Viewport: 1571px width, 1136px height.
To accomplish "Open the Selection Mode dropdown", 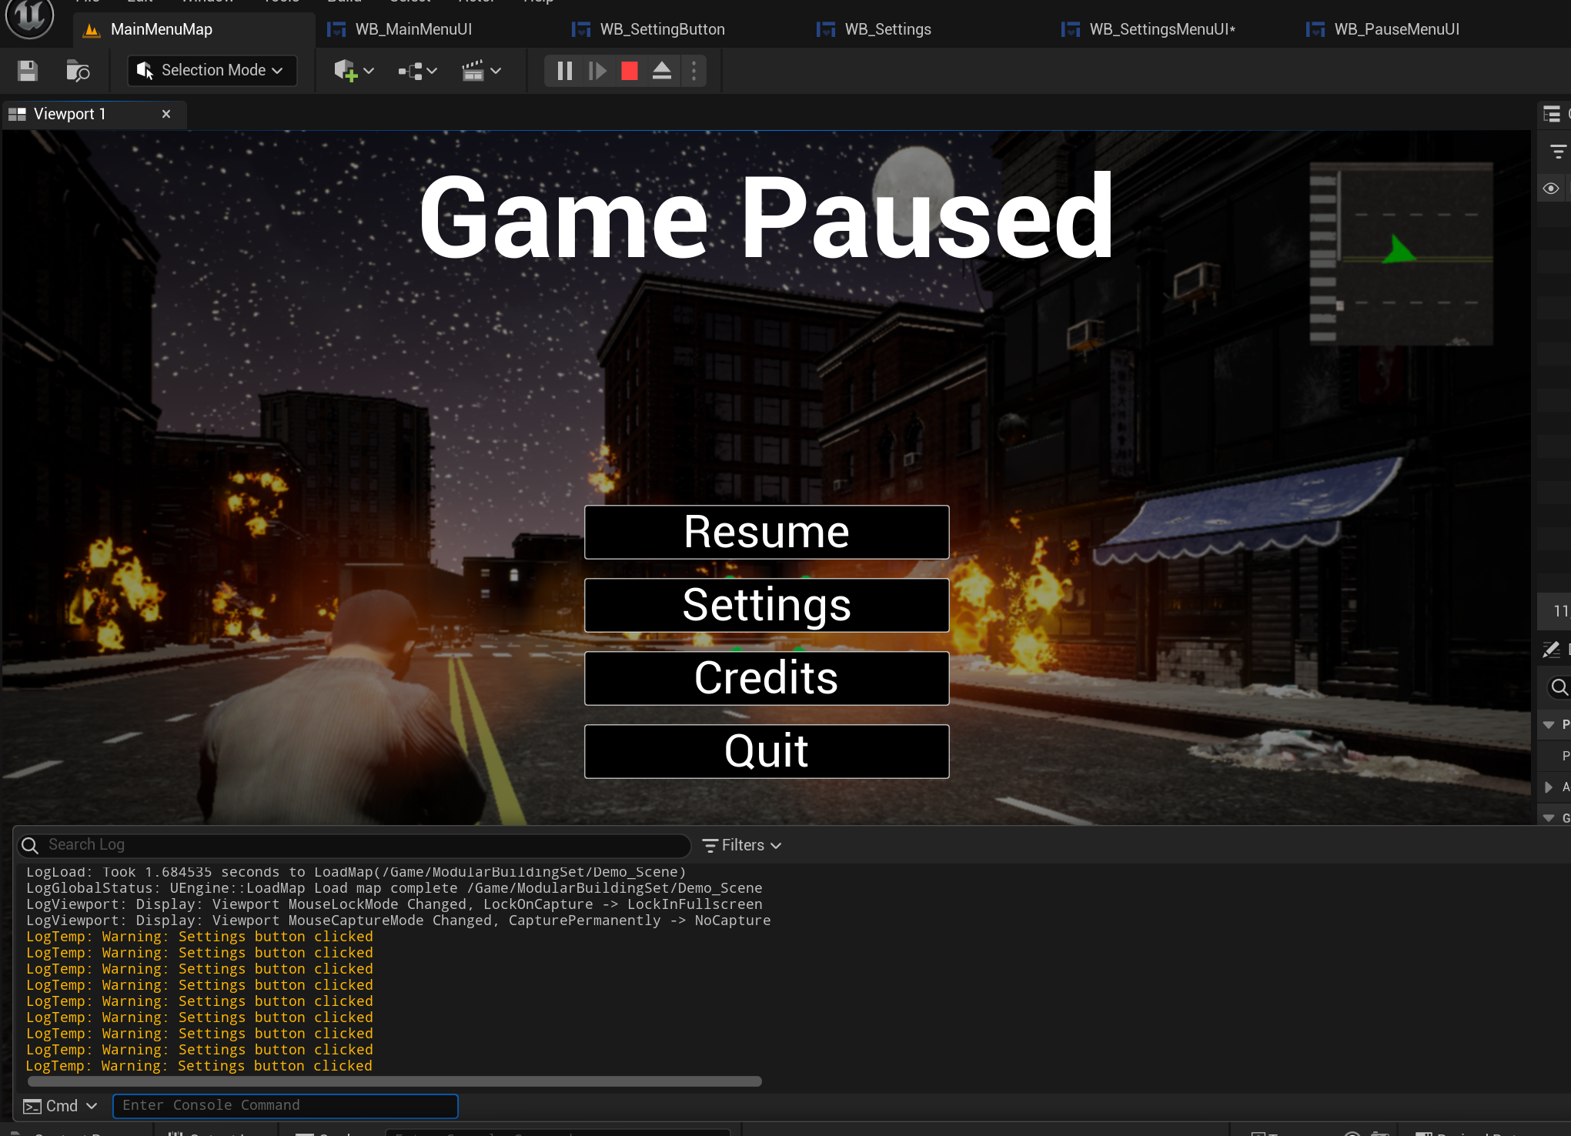I will 212,70.
